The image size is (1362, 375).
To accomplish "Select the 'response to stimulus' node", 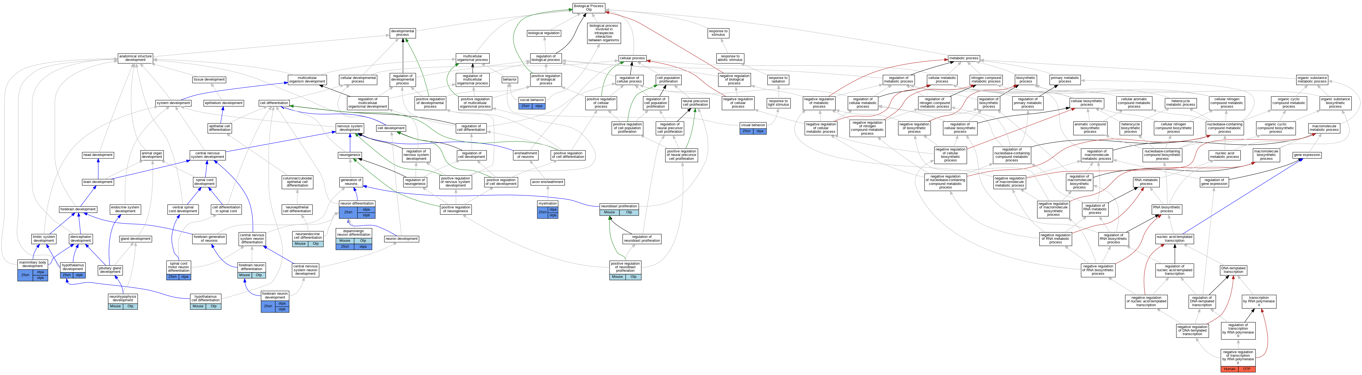I will point(718,33).
